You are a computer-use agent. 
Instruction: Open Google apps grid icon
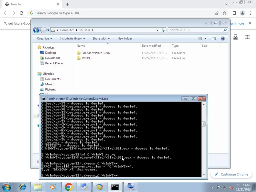247,37
